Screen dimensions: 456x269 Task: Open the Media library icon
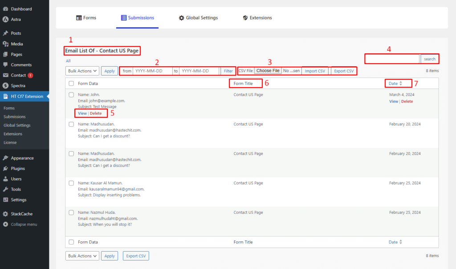click(5, 44)
